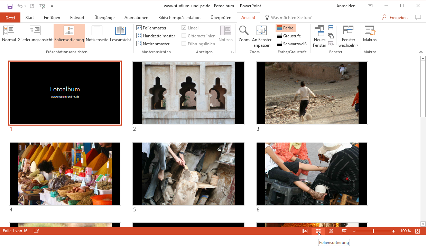
Task: Undo the last action in the title bar
Action: point(20,6)
